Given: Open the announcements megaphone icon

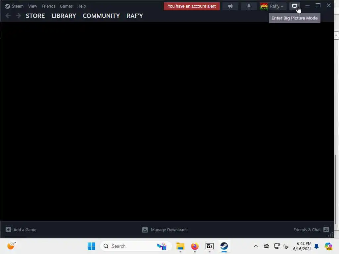Looking at the screenshot, I should (x=230, y=6).
